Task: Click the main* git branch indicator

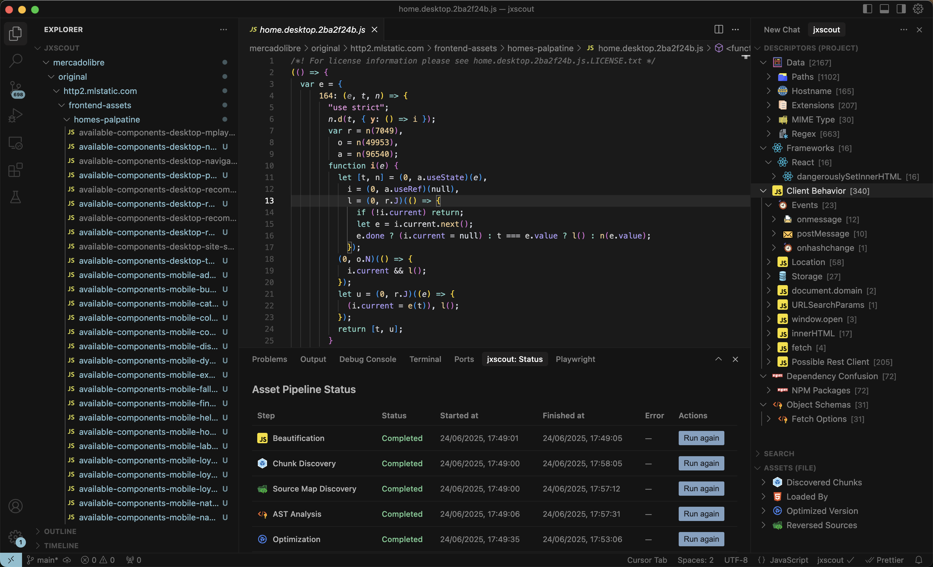Action: (x=42, y=560)
